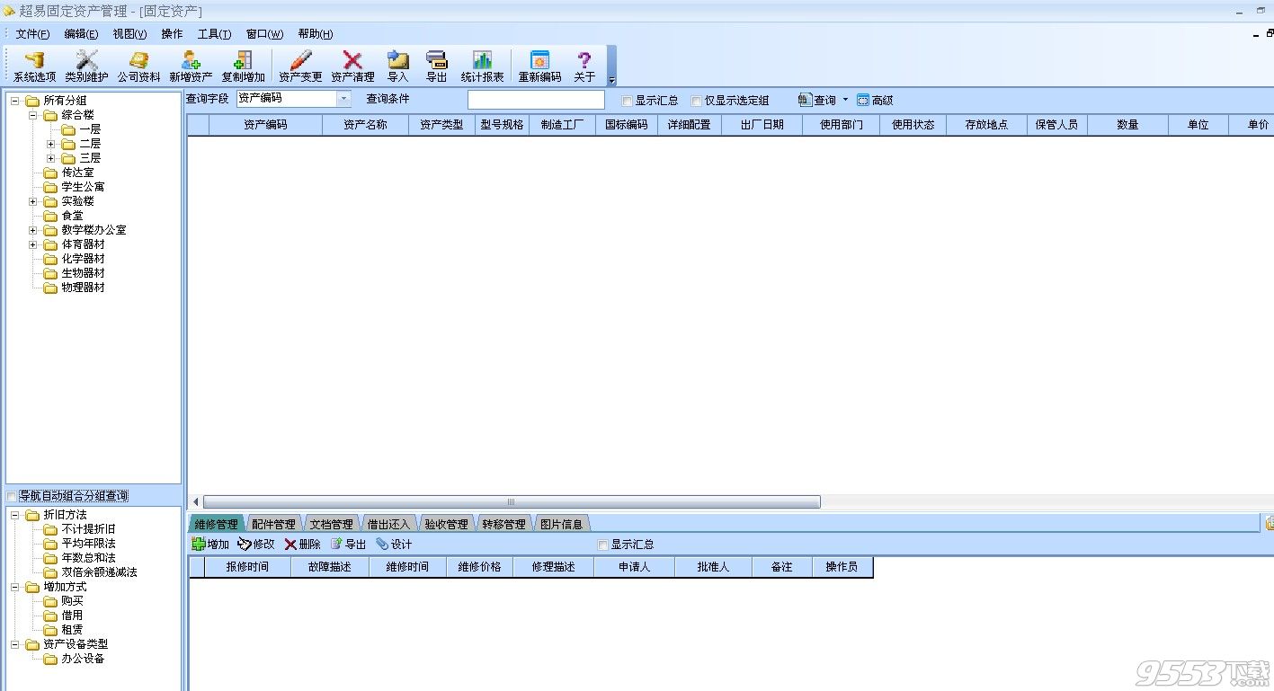Switch to the 验收管理 tab
This screenshot has height=691, width=1274.
446,524
